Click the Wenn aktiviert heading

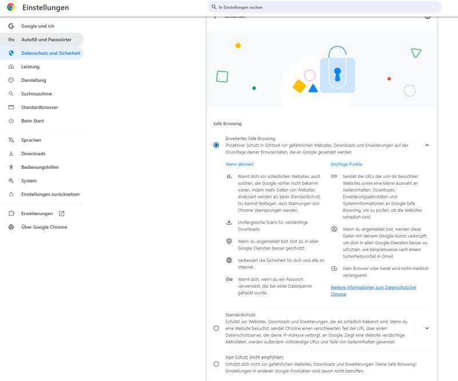[x=239, y=164]
